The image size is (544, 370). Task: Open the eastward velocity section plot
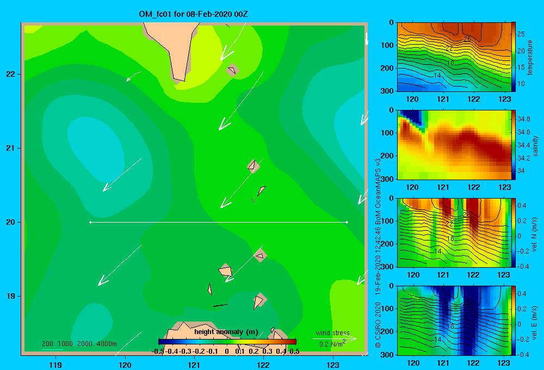(x=454, y=320)
